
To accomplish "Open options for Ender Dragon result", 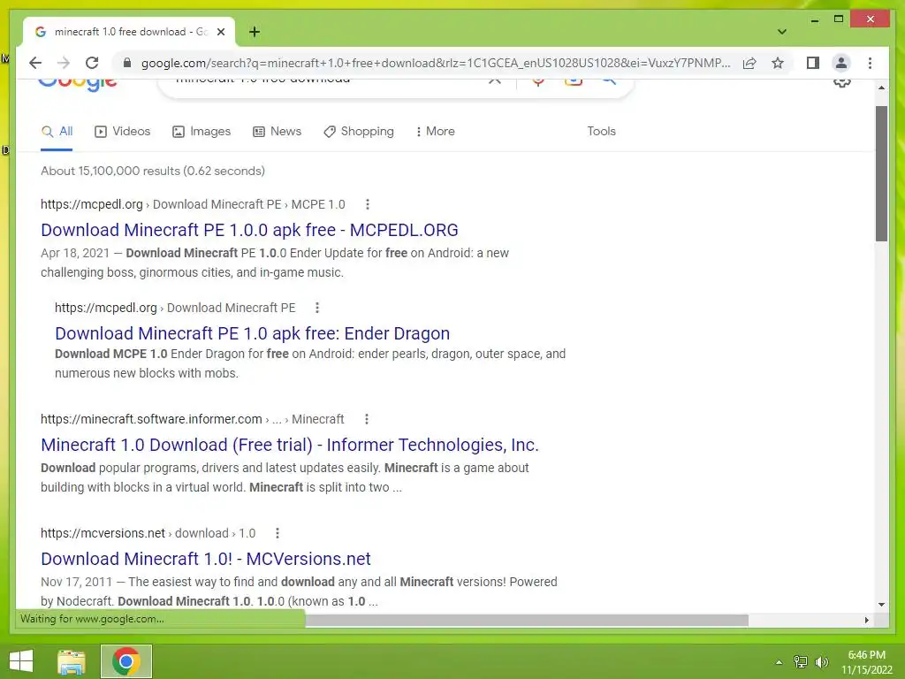I will point(317,308).
